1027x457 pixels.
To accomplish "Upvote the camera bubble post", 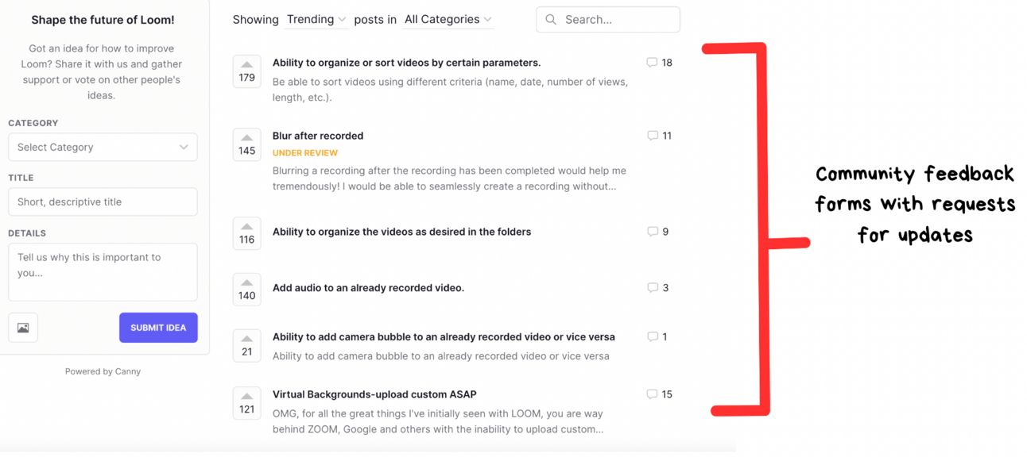I will tap(246, 346).
